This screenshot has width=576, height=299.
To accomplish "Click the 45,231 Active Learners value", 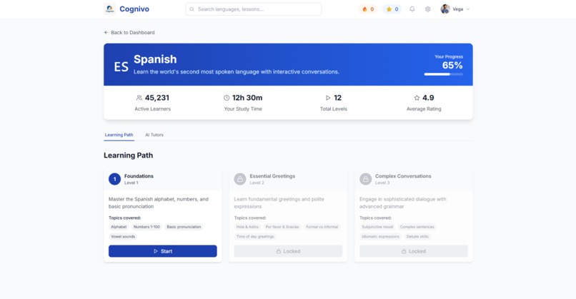I will (157, 98).
